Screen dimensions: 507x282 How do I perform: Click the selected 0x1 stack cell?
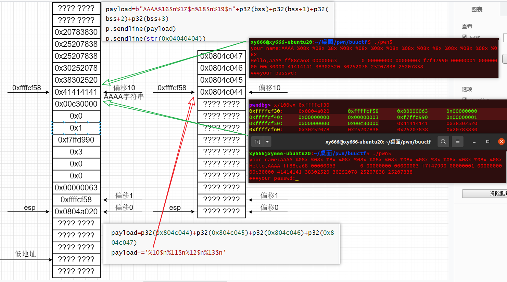pyautogui.click(x=76, y=128)
